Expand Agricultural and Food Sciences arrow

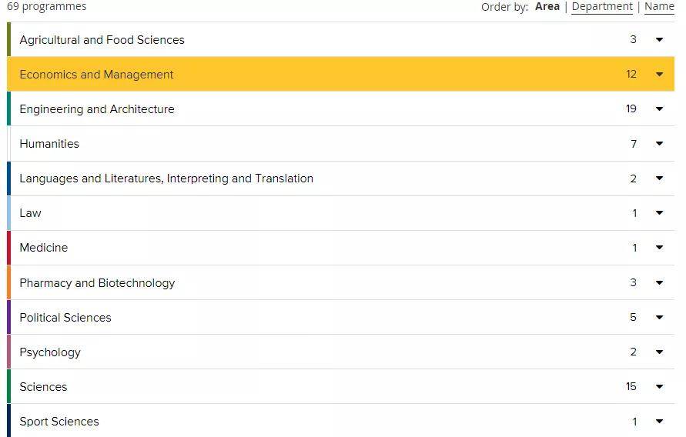(659, 40)
